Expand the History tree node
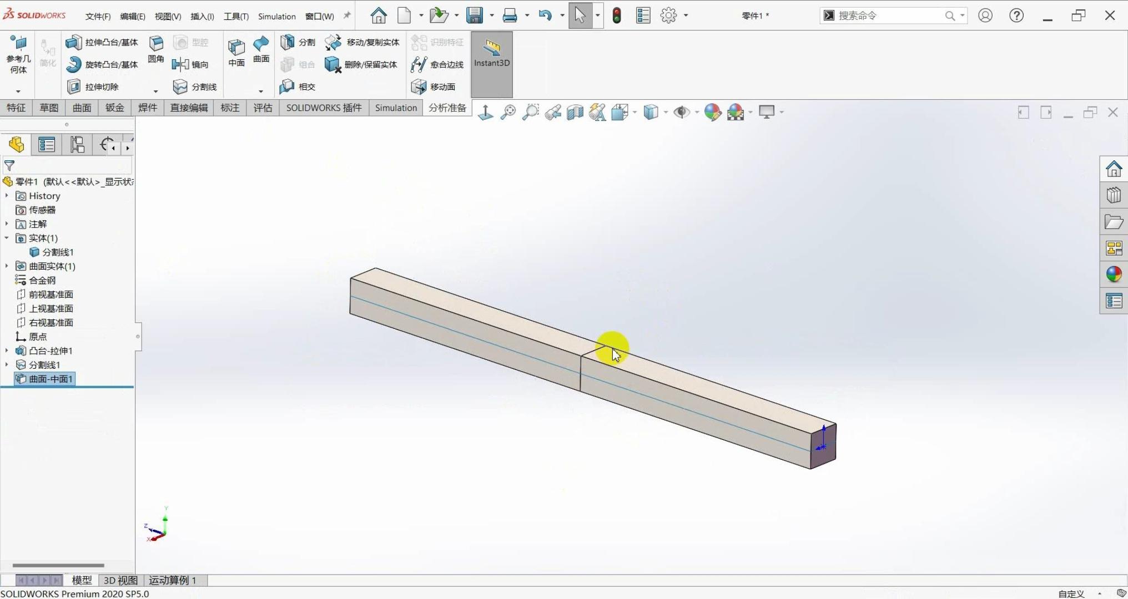The width and height of the screenshot is (1128, 599). [7, 196]
